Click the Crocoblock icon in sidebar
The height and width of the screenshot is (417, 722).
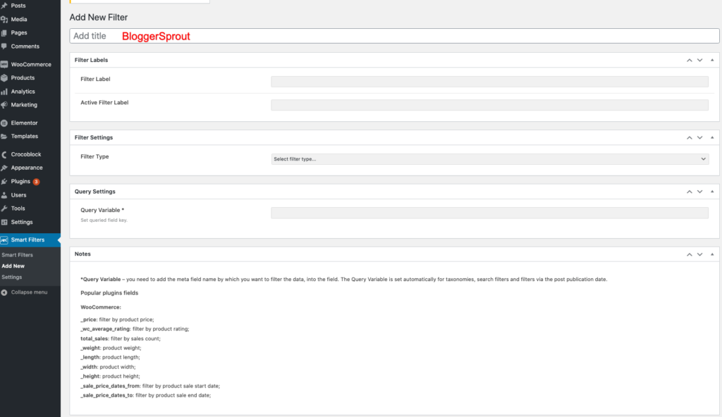pos(4,155)
